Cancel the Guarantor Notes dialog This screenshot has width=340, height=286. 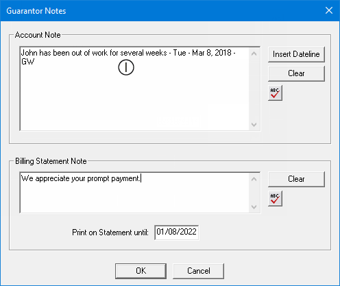[x=198, y=271]
